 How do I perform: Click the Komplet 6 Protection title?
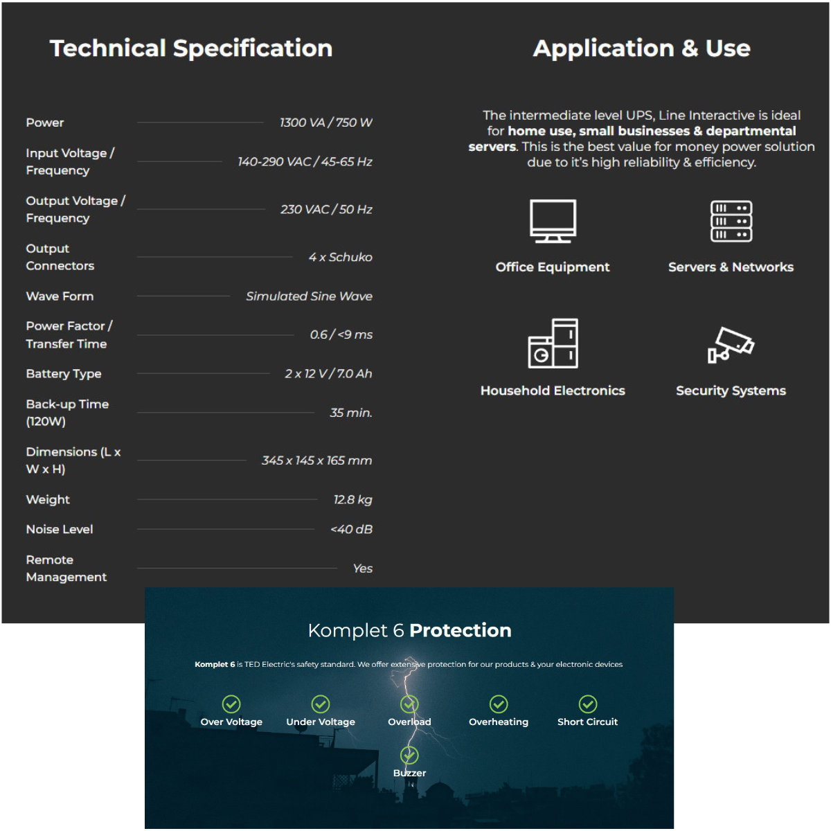pos(409,630)
